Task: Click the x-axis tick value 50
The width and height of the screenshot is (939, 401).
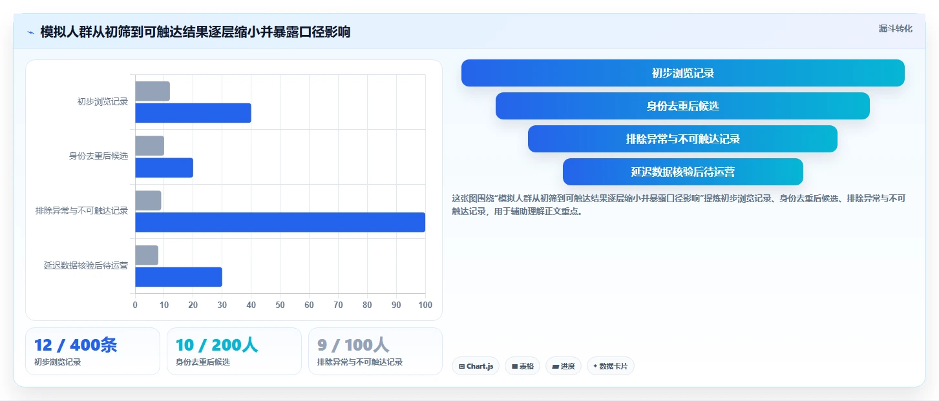Action: point(280,305)
